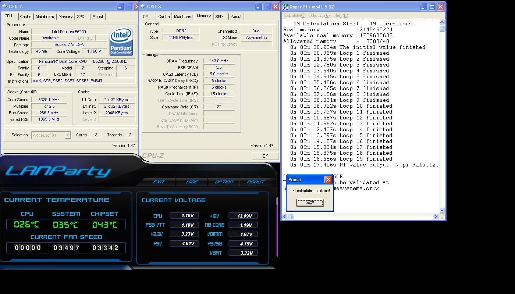The height and width of the screenshot is (294, 515).
Task: Open the Help menu in Super PI
Action: coord(341,15)
